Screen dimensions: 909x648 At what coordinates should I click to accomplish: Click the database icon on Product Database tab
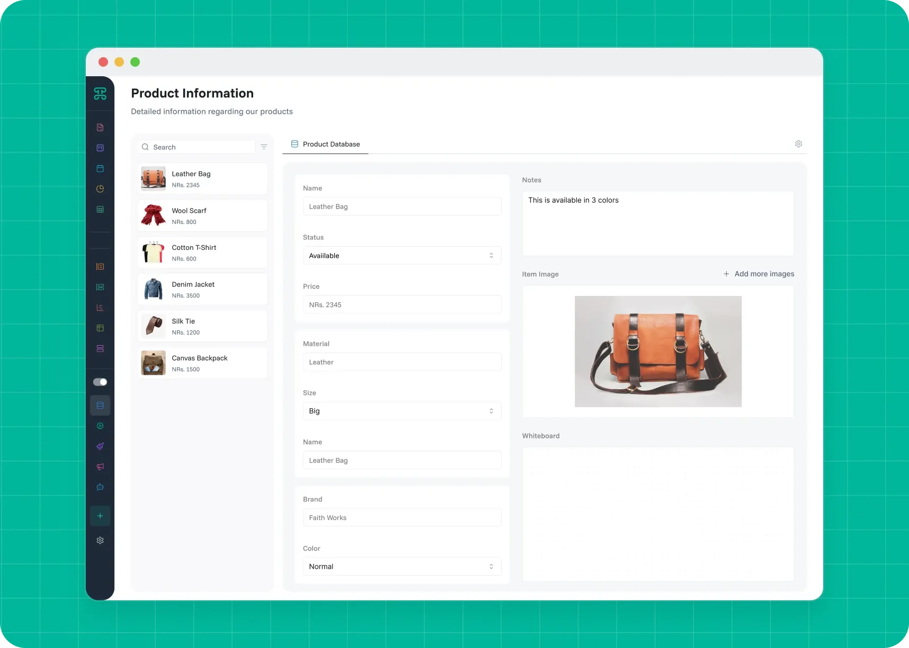coord(295,144)
